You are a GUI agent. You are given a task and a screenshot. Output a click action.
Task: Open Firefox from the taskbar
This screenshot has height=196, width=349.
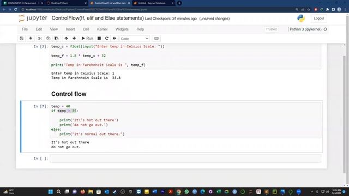click(x=82, y=192)
